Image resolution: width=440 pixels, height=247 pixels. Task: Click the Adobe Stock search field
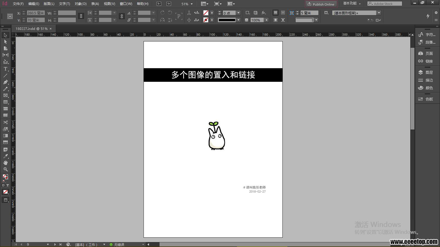[385, 4]
